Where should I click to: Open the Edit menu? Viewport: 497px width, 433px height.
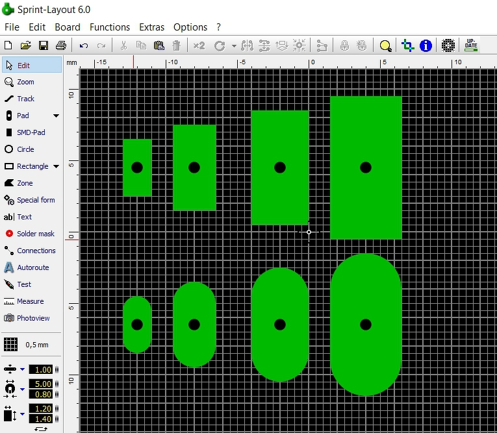(37, 27)
